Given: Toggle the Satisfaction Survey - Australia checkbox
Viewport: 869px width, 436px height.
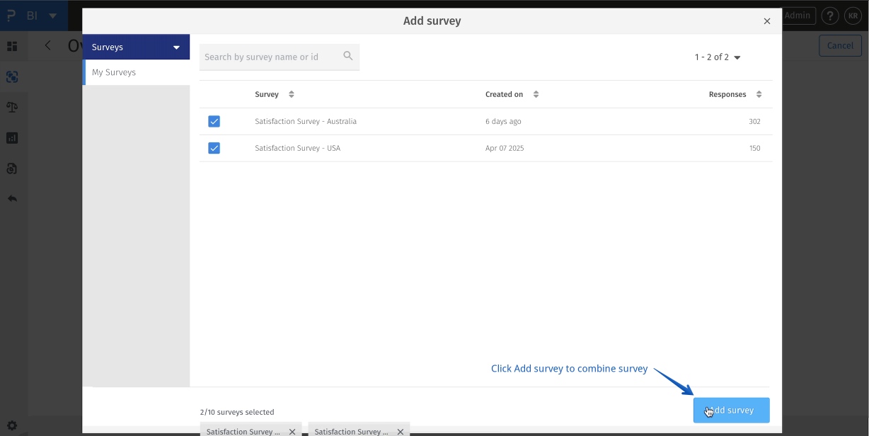Looking at the screenshot, I should (214, 121).
